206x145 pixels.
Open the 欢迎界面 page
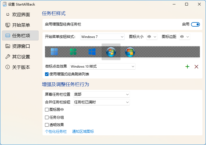pos(20,14)
